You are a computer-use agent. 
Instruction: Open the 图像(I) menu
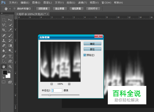36,2
